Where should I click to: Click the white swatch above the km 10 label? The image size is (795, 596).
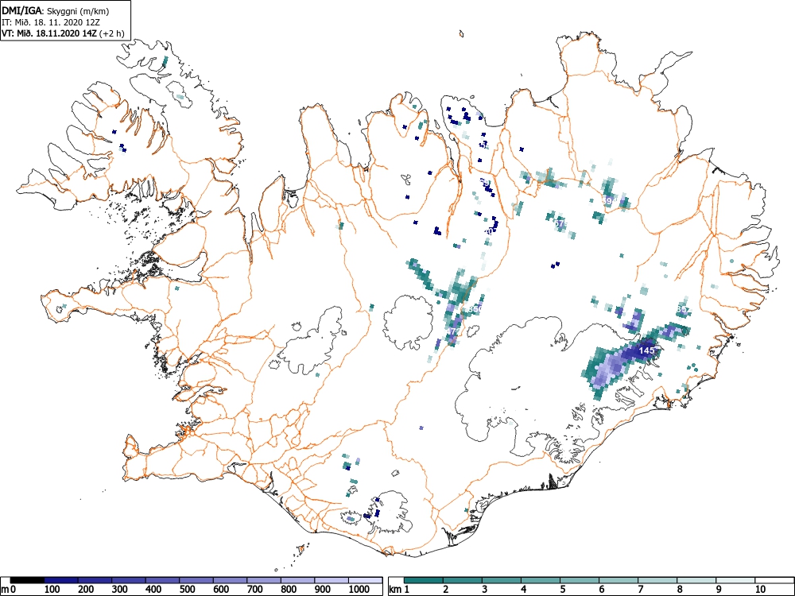coord(774,580)
